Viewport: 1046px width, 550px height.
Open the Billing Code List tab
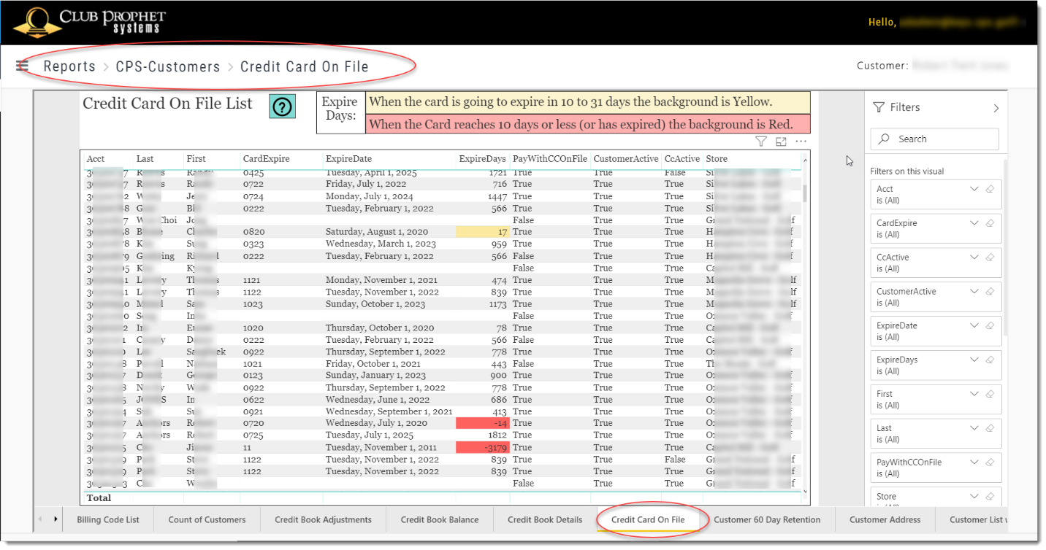(108, 519)
